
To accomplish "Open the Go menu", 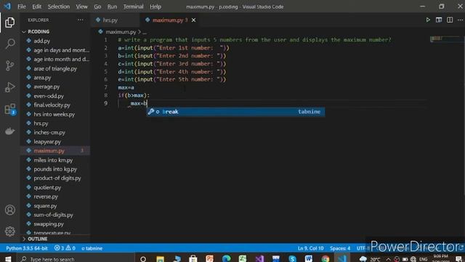I will tap(97, 7).
